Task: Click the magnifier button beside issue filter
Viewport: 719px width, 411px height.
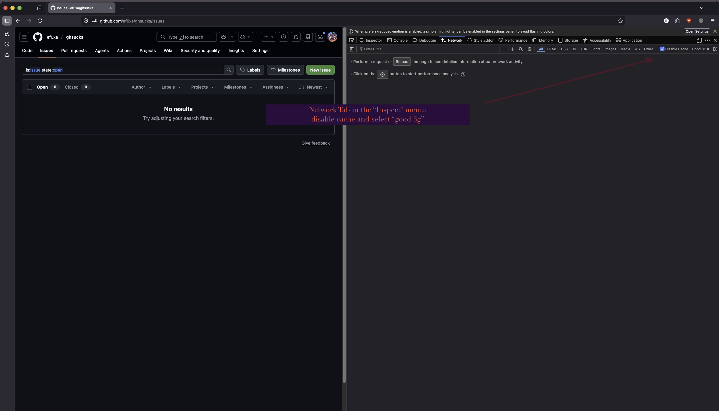Action: point(229,70)
